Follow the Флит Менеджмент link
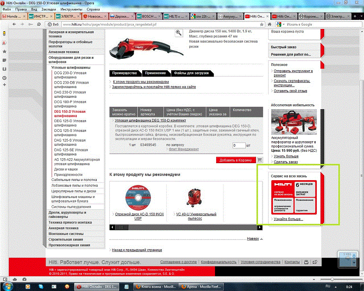 click(184, 149)
